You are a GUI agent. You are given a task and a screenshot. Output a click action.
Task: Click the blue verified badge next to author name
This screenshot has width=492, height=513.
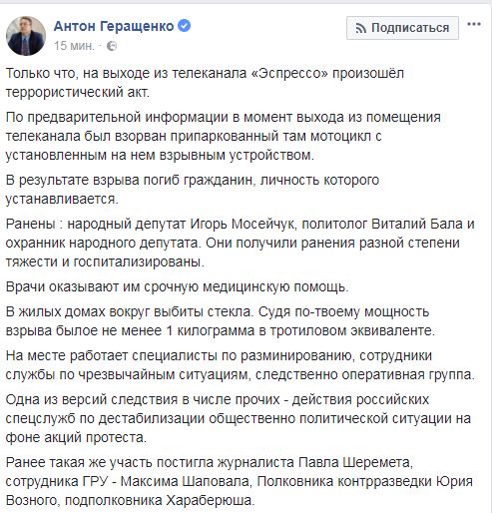coord(185,26)
